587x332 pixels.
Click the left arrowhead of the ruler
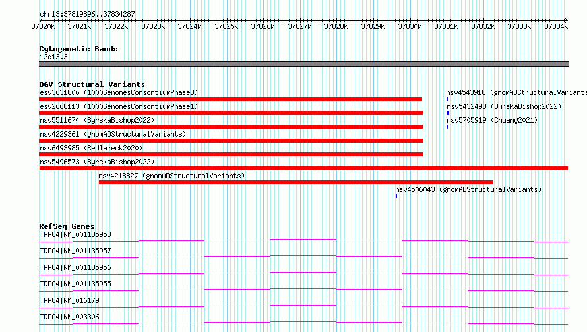pos(41,20)
